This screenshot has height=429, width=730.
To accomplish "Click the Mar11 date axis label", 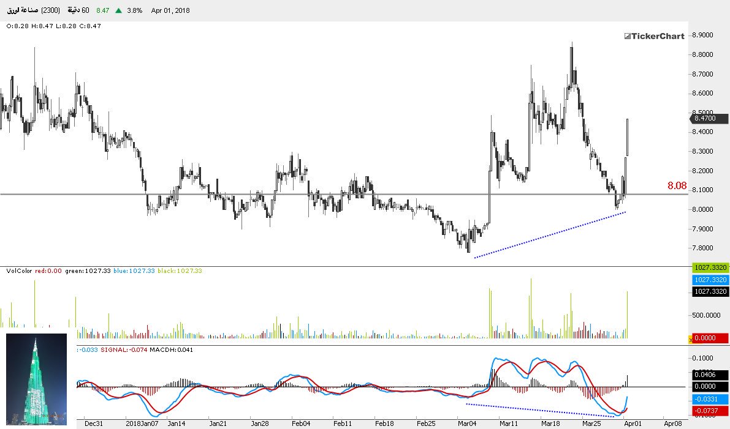I will pos(508,423).
